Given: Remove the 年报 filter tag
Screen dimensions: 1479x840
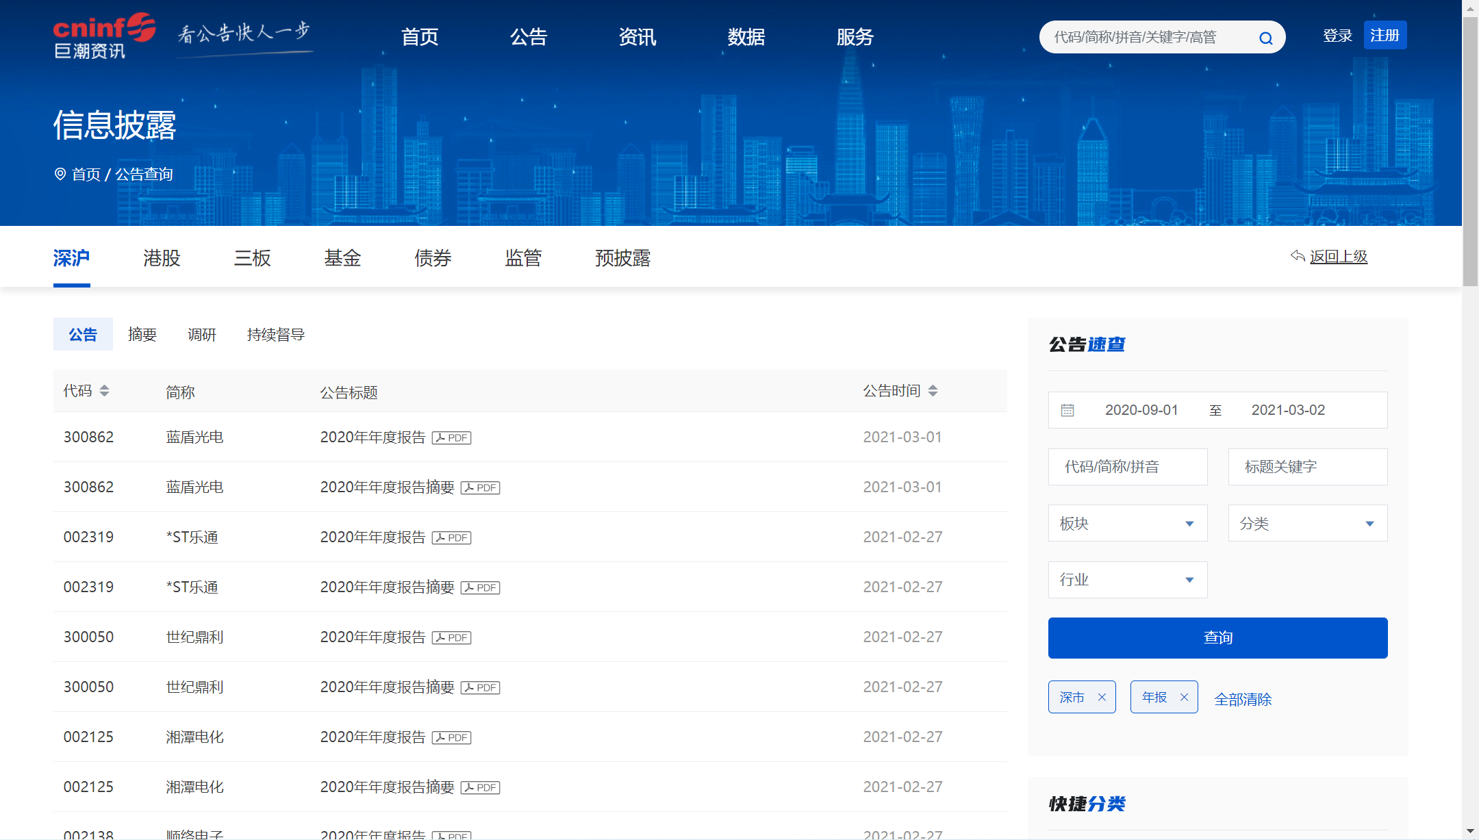Looking at the screenshot, I should 1184,697.
